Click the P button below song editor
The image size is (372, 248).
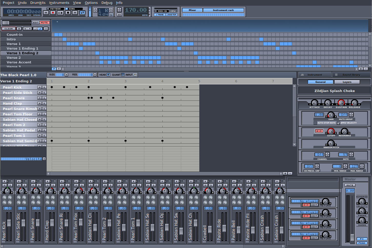[54, 69]
